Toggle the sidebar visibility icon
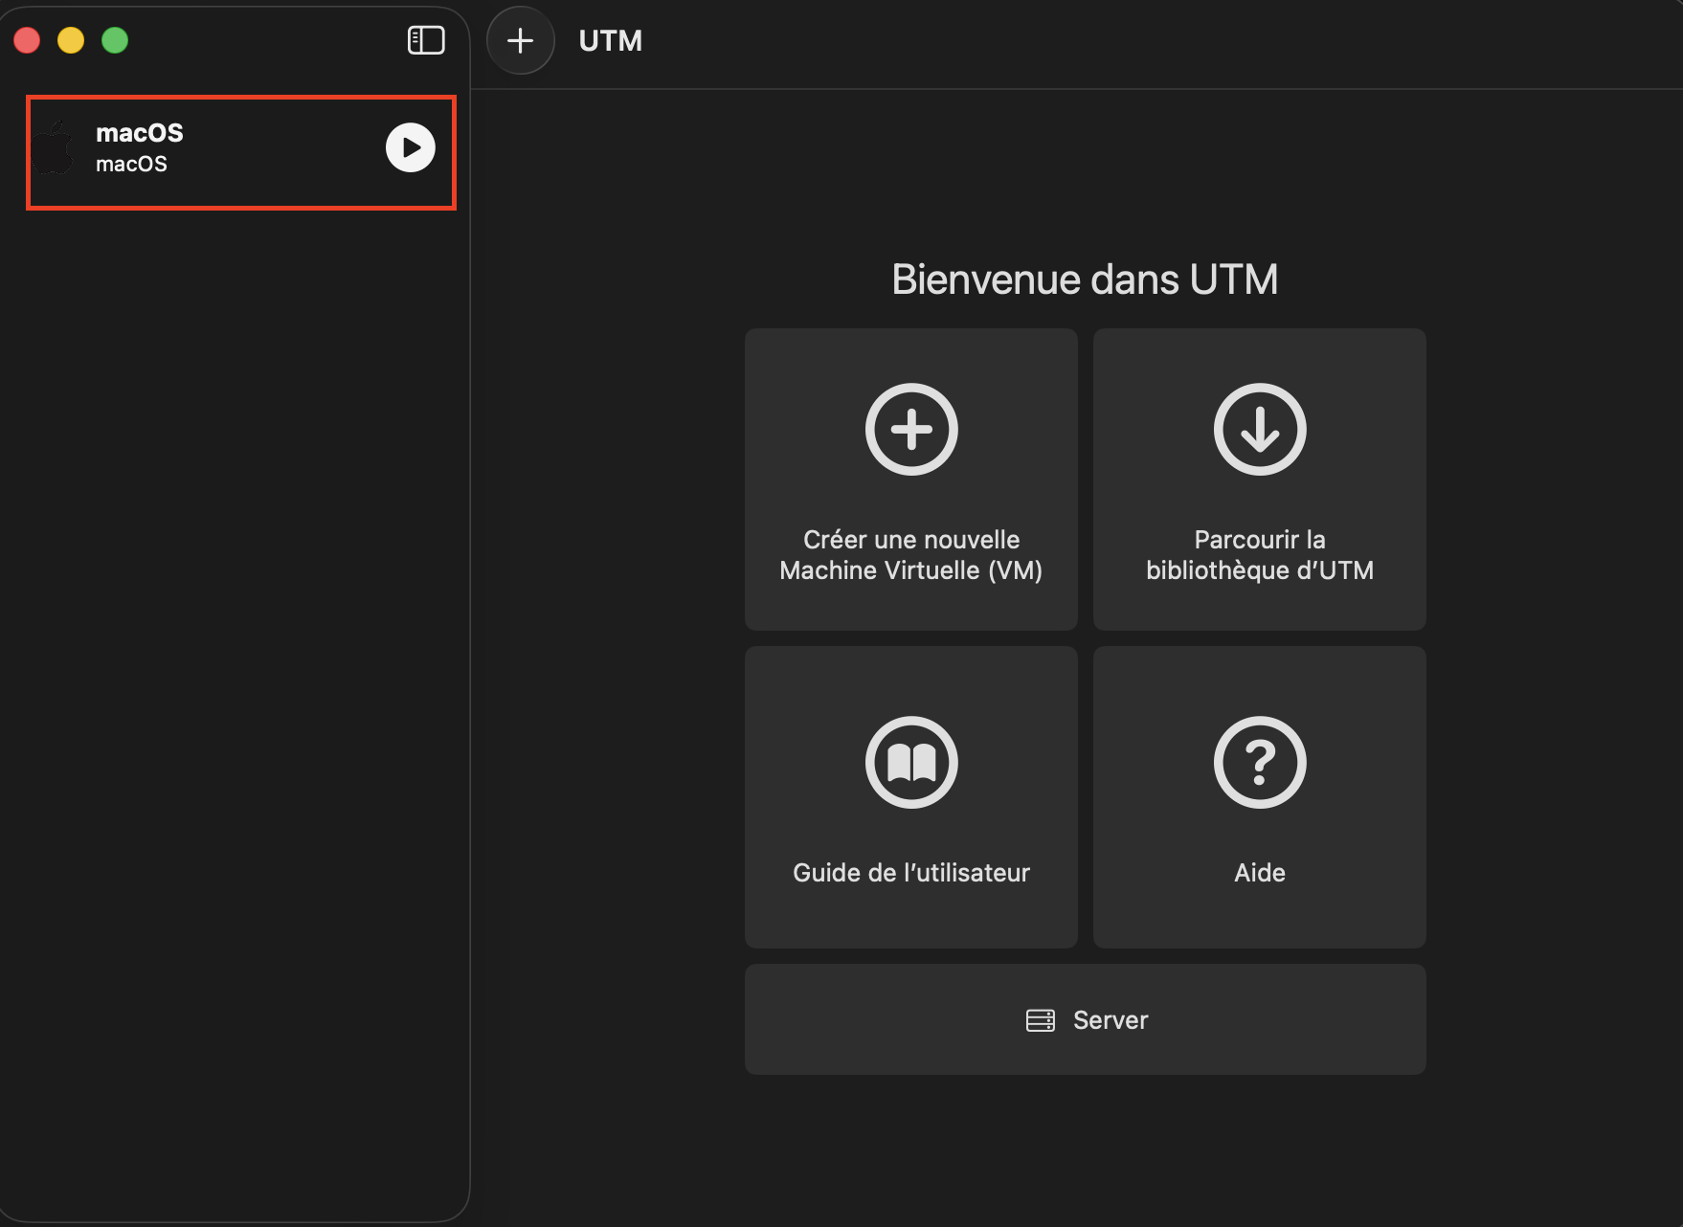This screenshot has width=1683, height=1227. point(426,40)
